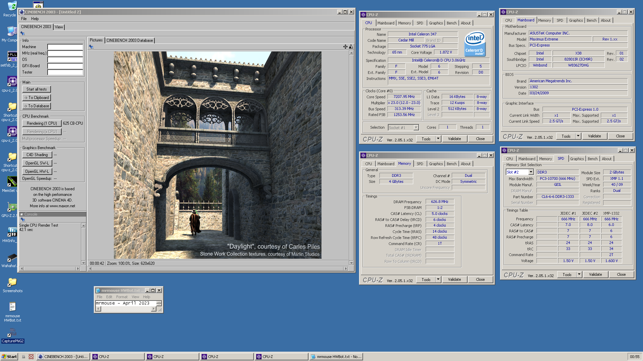This screenshot has width=643, height=361.
Task: Expand the Tools arrow in the CPU-Z Mainboard window
Action: (x=578, y=136)
